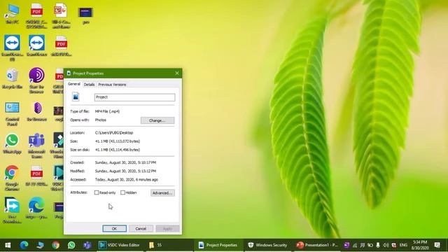Select the arrow shortcut icon beside Edge
Viewport: 448px width, 252px height.
pyautogui.click(x=12, y=209)
